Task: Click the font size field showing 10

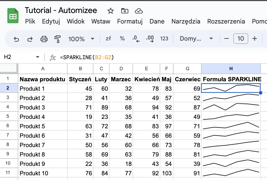Action: click(241, 38)
